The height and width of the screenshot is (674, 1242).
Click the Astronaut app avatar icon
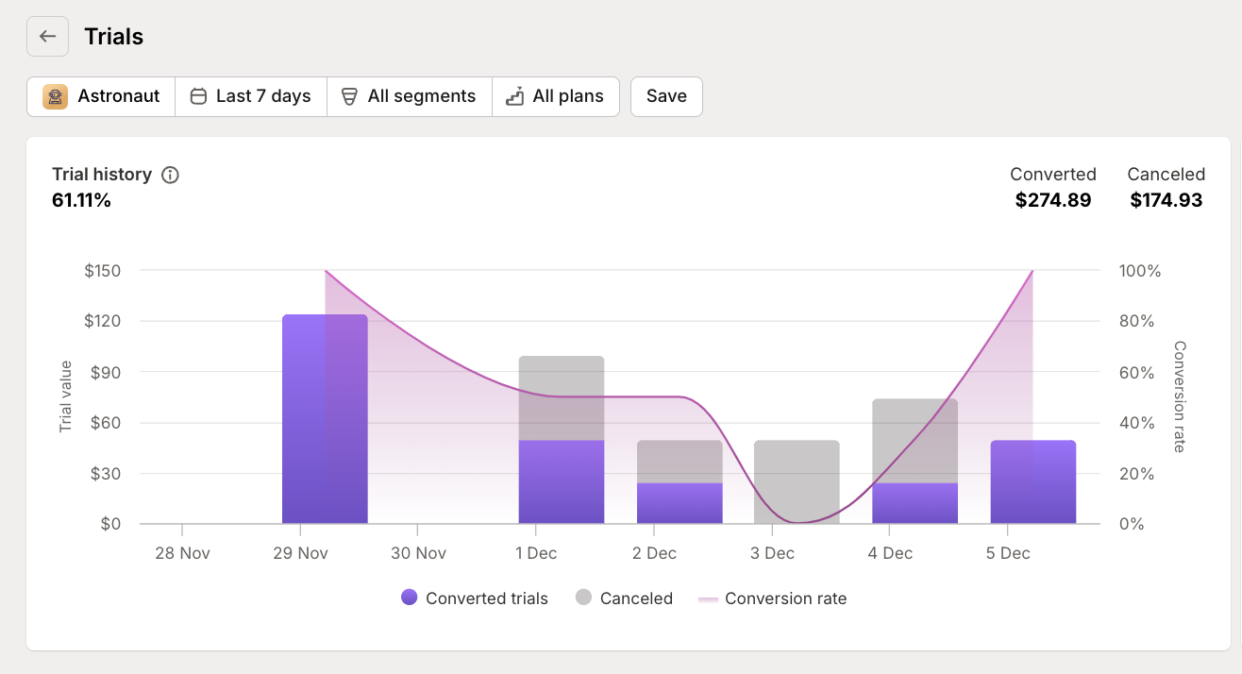(x=56, y=96)
